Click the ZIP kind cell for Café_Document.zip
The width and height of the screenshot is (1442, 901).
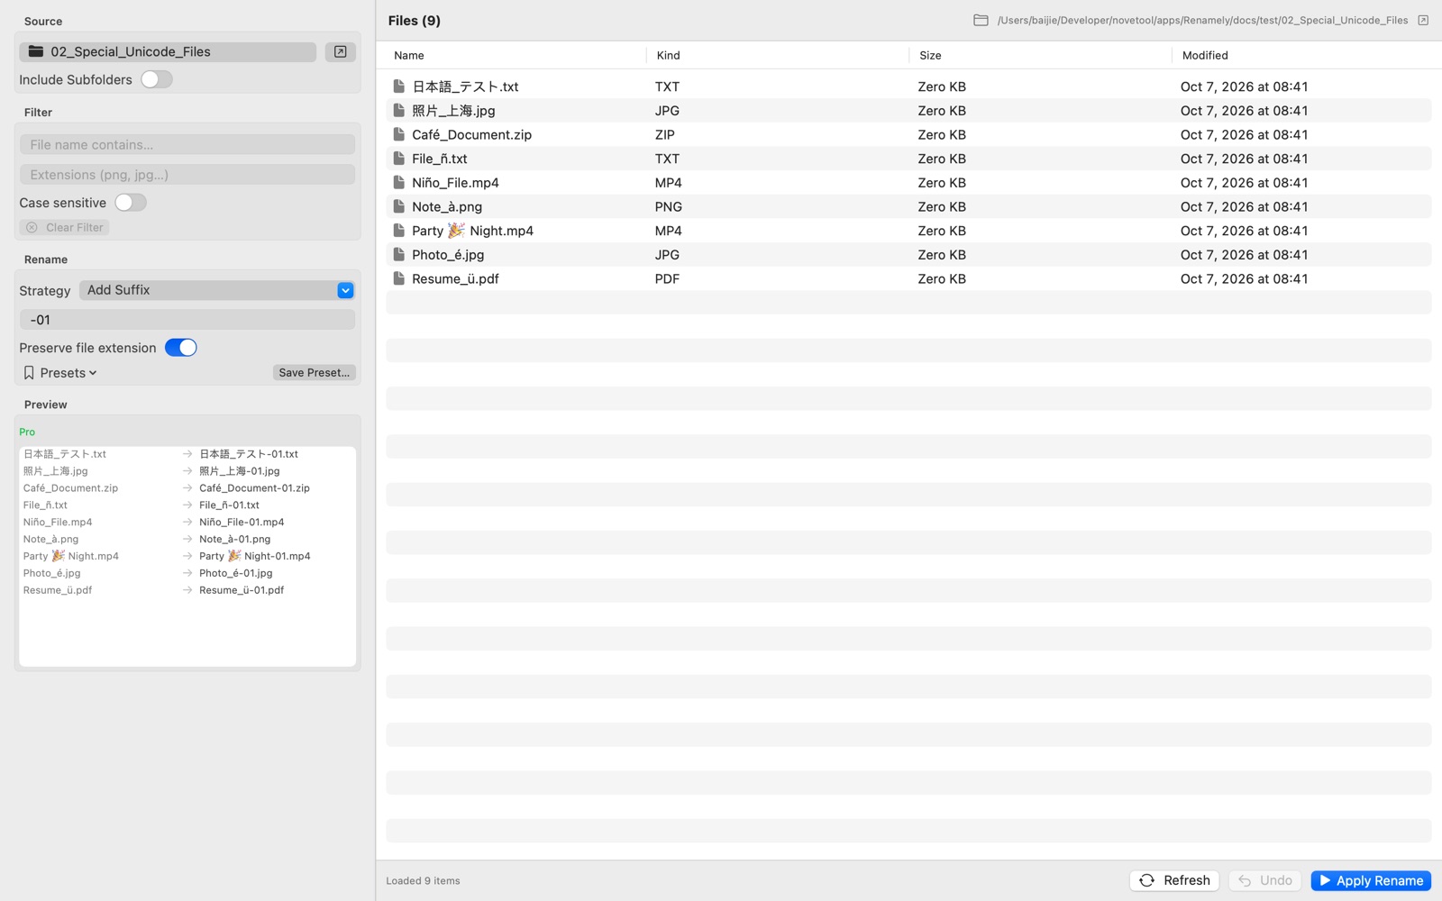[x=664, y=134]
